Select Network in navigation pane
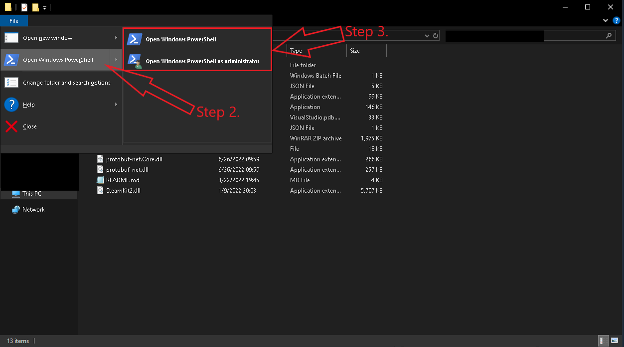Viewport: 624px width, 347px height. coord(33,210)
